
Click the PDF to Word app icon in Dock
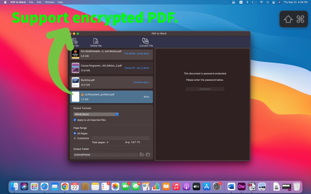[x=252, y=186]
